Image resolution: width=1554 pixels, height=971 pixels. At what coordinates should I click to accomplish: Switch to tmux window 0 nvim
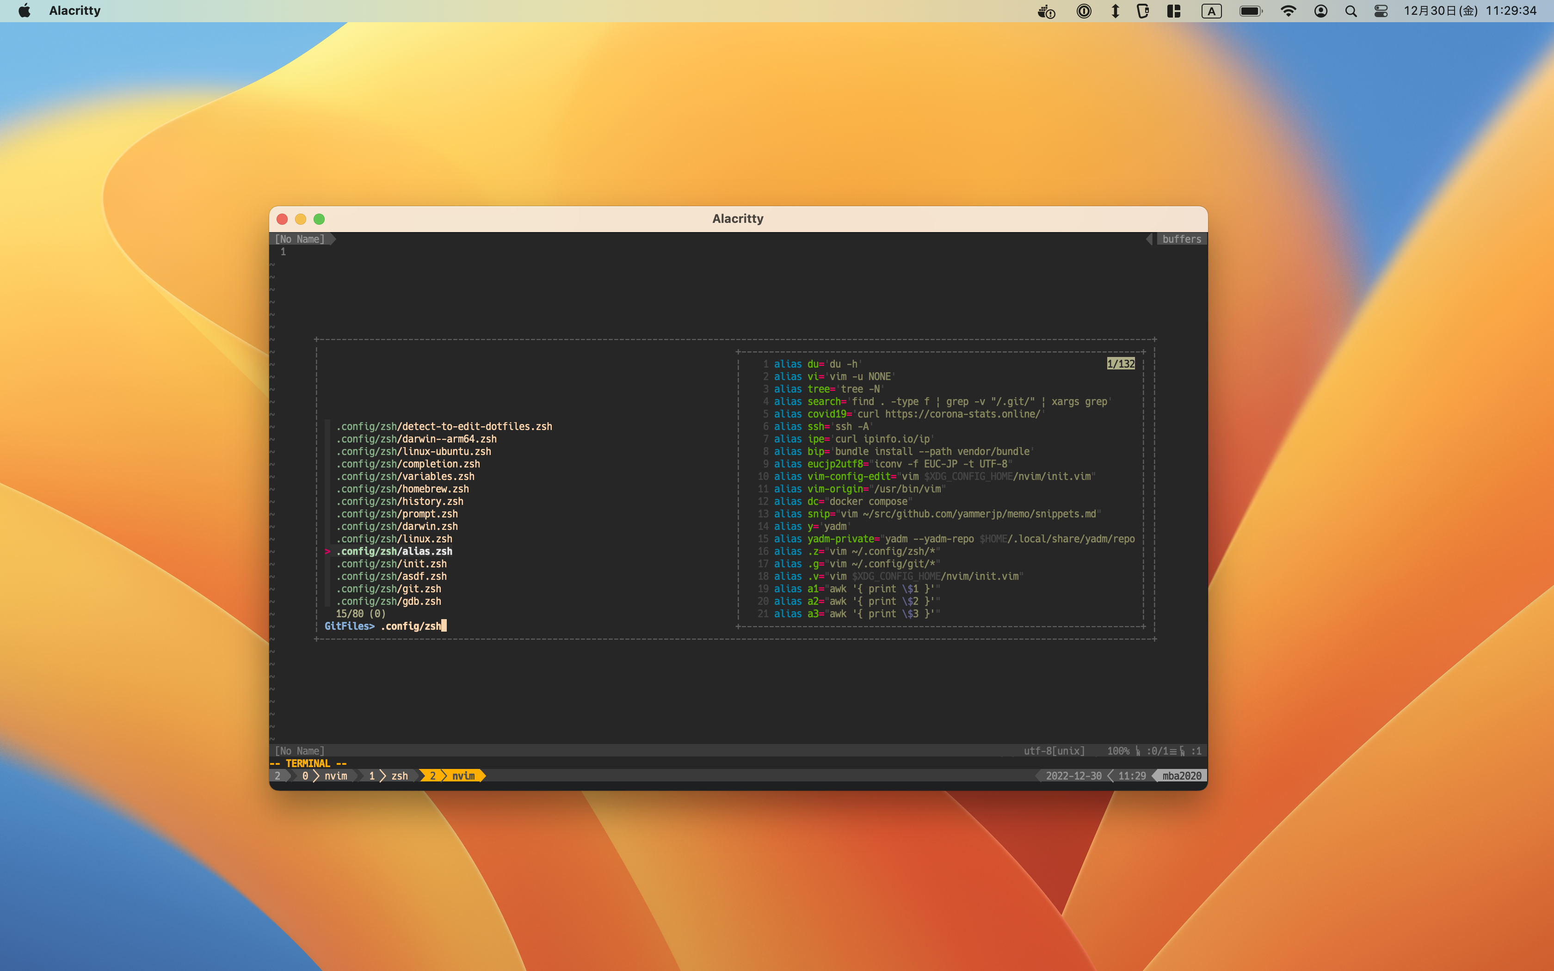coord(324,776)
